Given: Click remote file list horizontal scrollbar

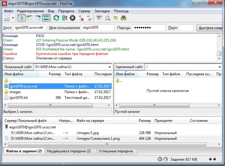Looking at the screenshot, I should (154, 105).
